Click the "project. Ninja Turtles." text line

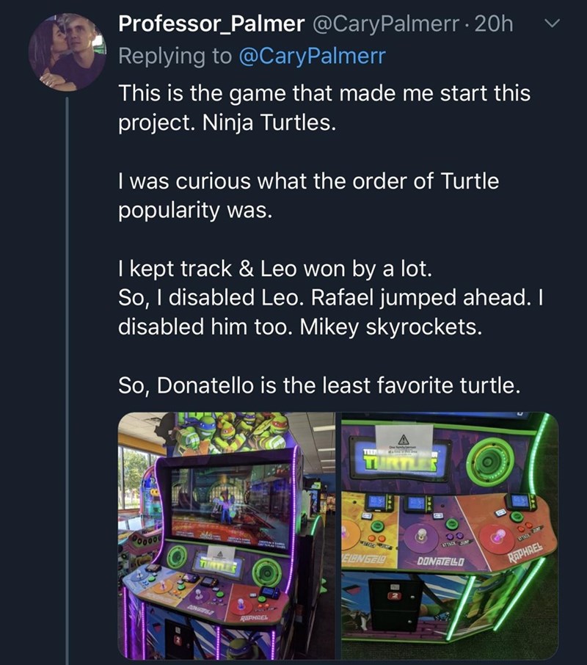(x=227, y=123)
